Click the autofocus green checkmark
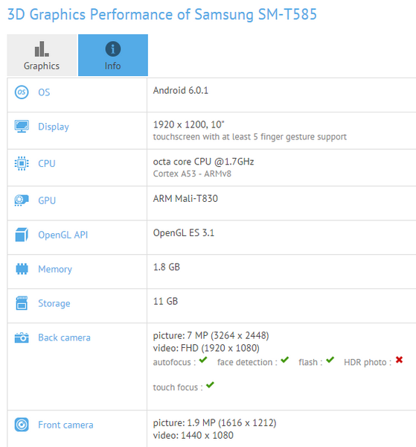Viewport: 416px width, 447px height. pos(203,360)
